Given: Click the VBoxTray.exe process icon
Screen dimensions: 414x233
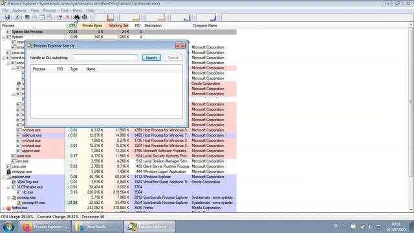Looking at the screenshot, I should coord(14,182).
